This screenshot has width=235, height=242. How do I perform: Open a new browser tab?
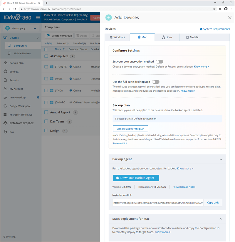click(x=46, y=3)
